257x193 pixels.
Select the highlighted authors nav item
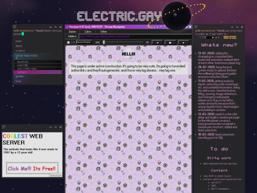click(38, 72)
